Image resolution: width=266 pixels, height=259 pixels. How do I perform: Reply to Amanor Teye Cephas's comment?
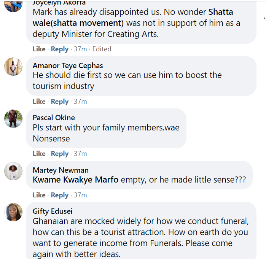tap(60, 102)
